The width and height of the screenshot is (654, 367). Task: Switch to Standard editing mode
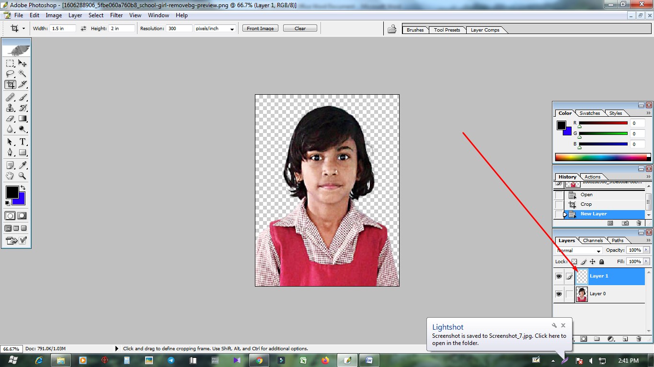pos(10,216)
